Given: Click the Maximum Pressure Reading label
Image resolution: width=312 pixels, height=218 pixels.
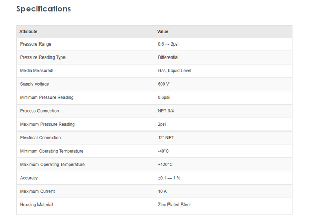Looking at the screenshot, I should [x=47, y=124].
